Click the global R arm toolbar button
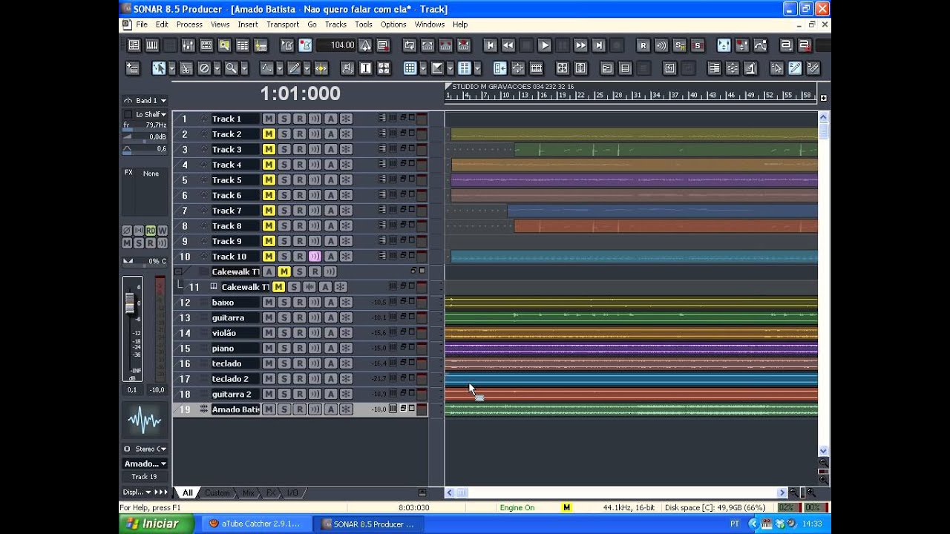The width and height of the screenshot is (950, 534). click(643, 45)
